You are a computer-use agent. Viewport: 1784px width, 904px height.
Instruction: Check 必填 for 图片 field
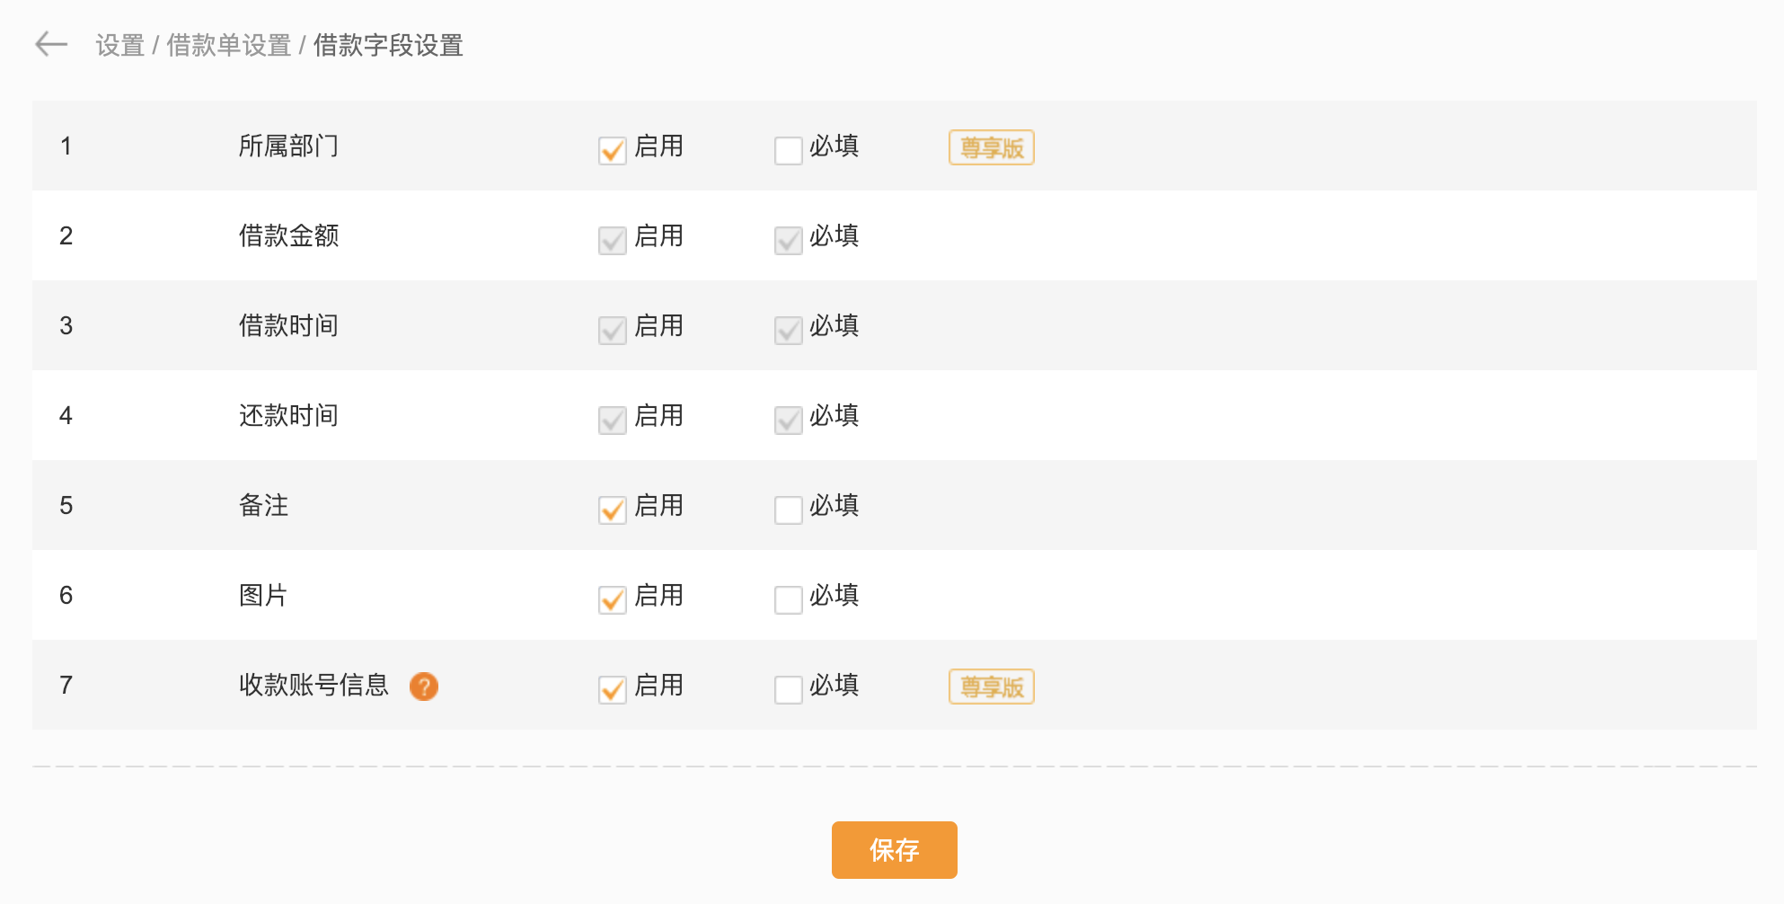coord(789,599)
